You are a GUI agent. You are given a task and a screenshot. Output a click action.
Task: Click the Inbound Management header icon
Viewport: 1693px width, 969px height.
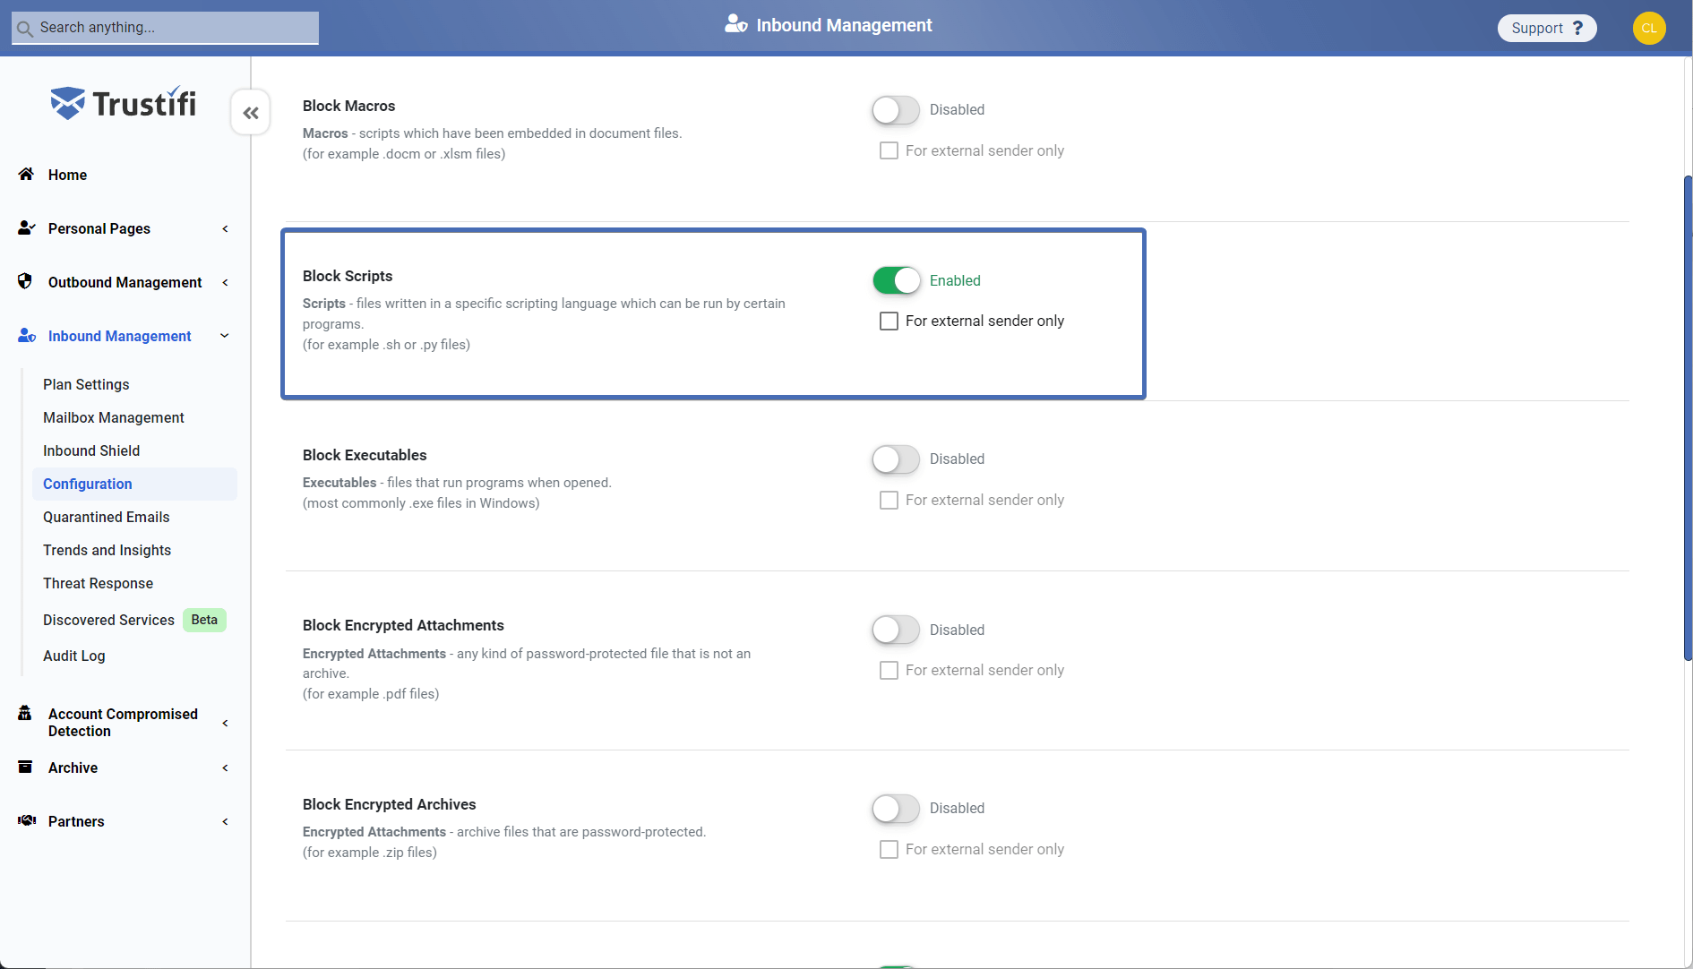click(x=736, y=24)
